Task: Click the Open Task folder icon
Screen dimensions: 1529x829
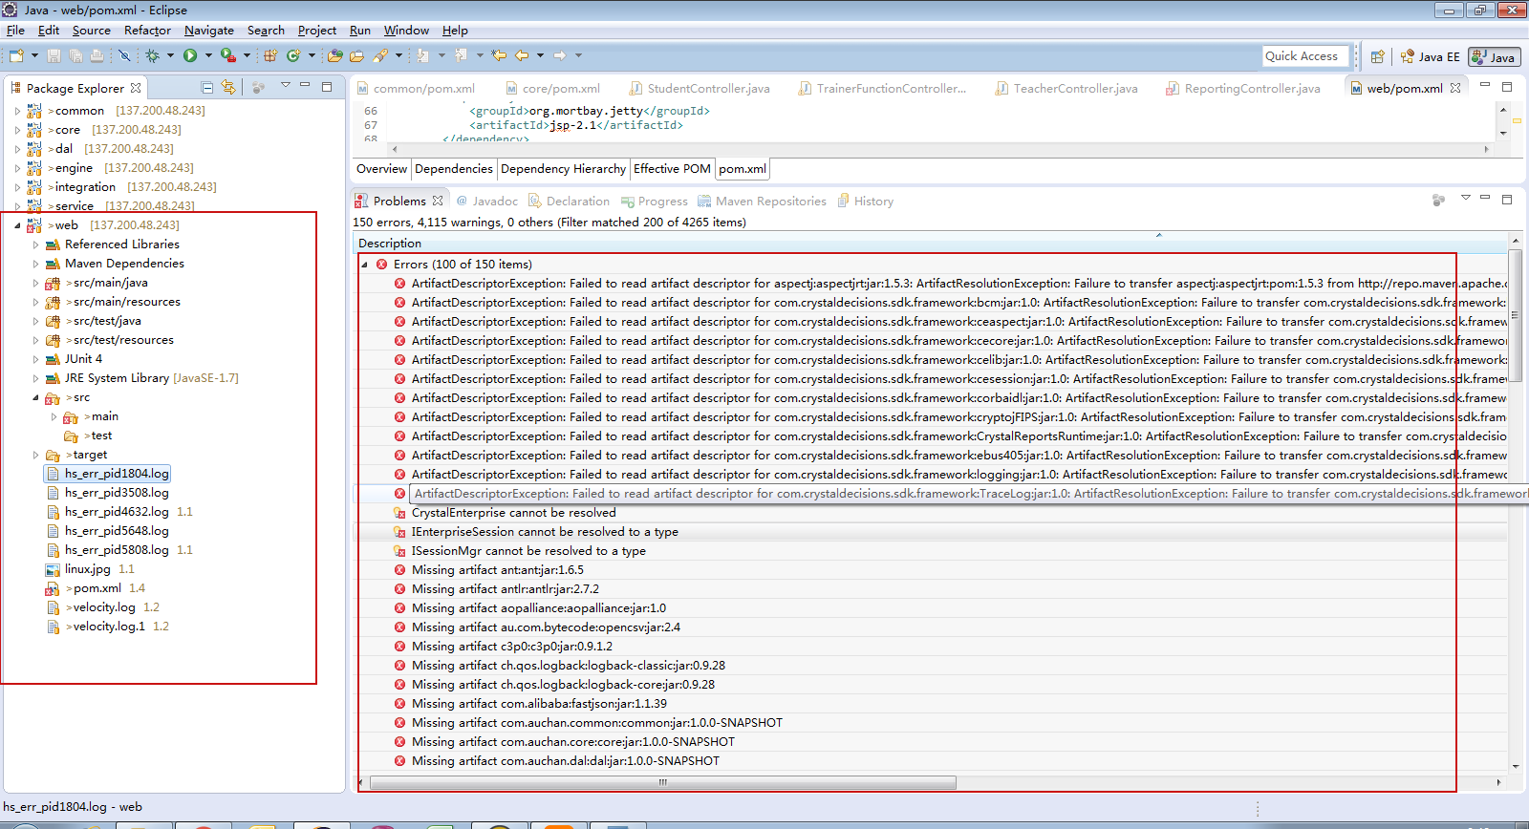Action: pyautogui.click(x=356, y=56)
